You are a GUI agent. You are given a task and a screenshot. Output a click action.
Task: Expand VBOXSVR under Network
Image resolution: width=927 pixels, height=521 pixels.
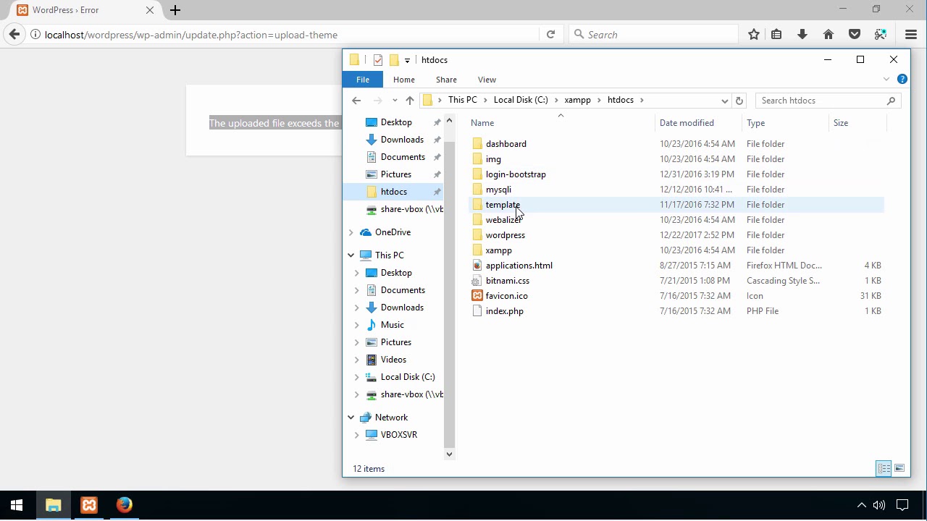[x=357, y=435]
